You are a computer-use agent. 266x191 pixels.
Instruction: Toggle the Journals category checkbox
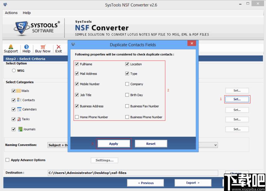point(14,129)
